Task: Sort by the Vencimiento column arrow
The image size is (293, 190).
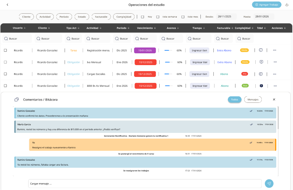Action: (x=155, y=28)
